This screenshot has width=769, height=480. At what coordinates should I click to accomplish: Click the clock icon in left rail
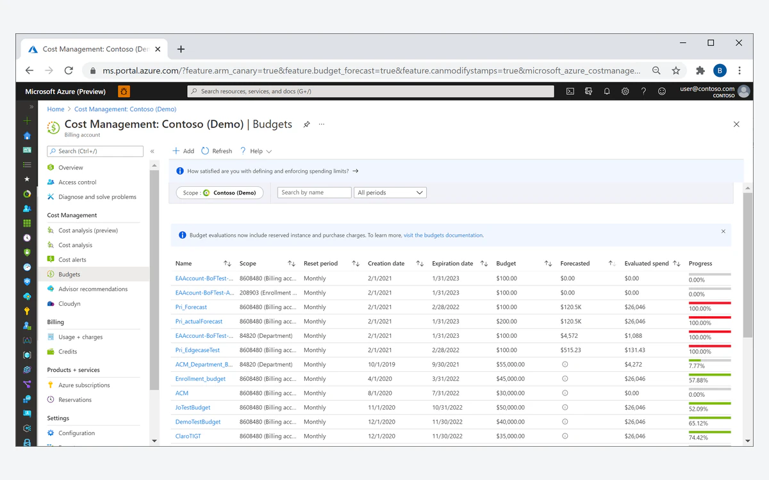(x=27, y=238)
